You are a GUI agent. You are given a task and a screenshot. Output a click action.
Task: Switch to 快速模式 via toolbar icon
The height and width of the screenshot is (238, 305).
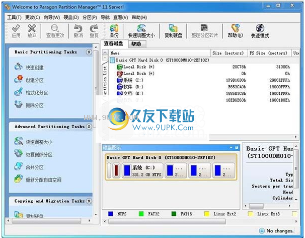[260, 28]
